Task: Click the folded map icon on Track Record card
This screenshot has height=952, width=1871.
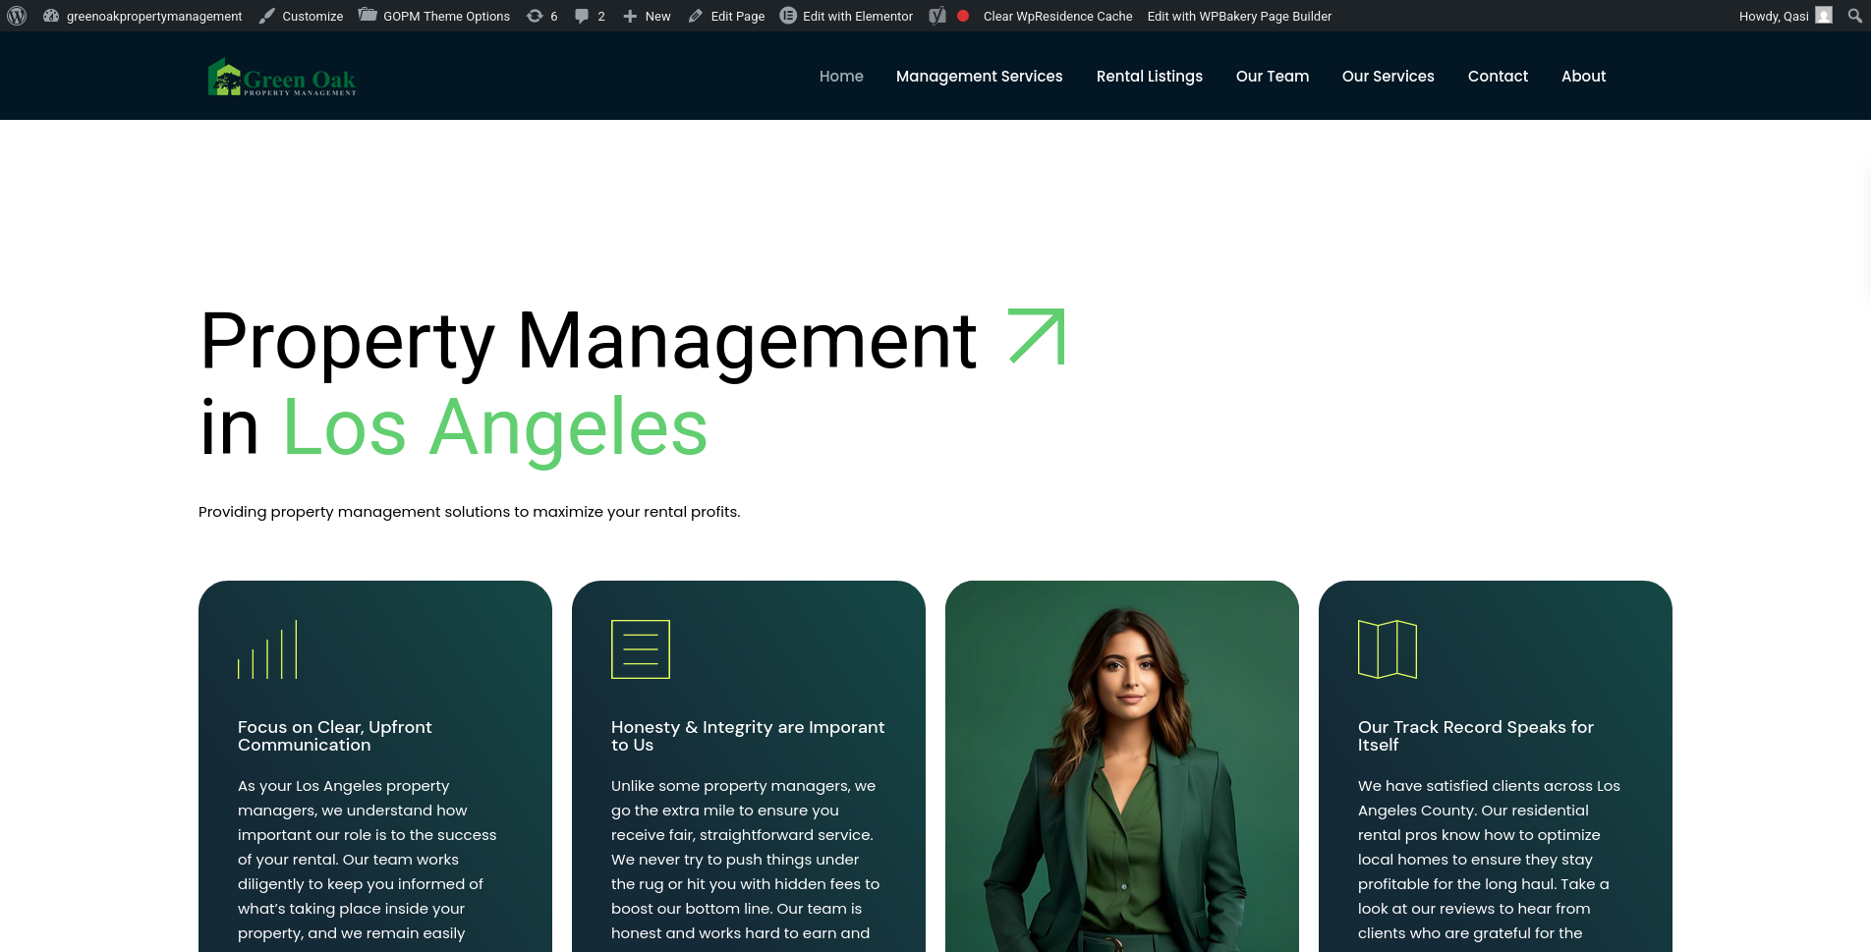Action: (x=1387, y=649)
